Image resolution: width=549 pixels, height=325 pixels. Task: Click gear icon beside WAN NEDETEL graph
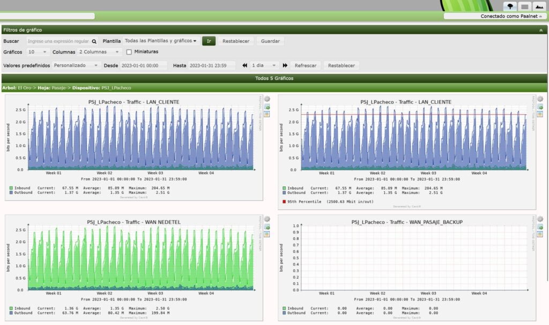[x=266, y=220]
